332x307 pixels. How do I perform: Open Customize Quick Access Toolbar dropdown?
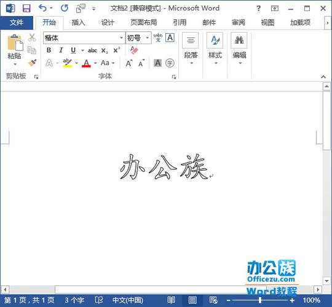pos(93,9)
